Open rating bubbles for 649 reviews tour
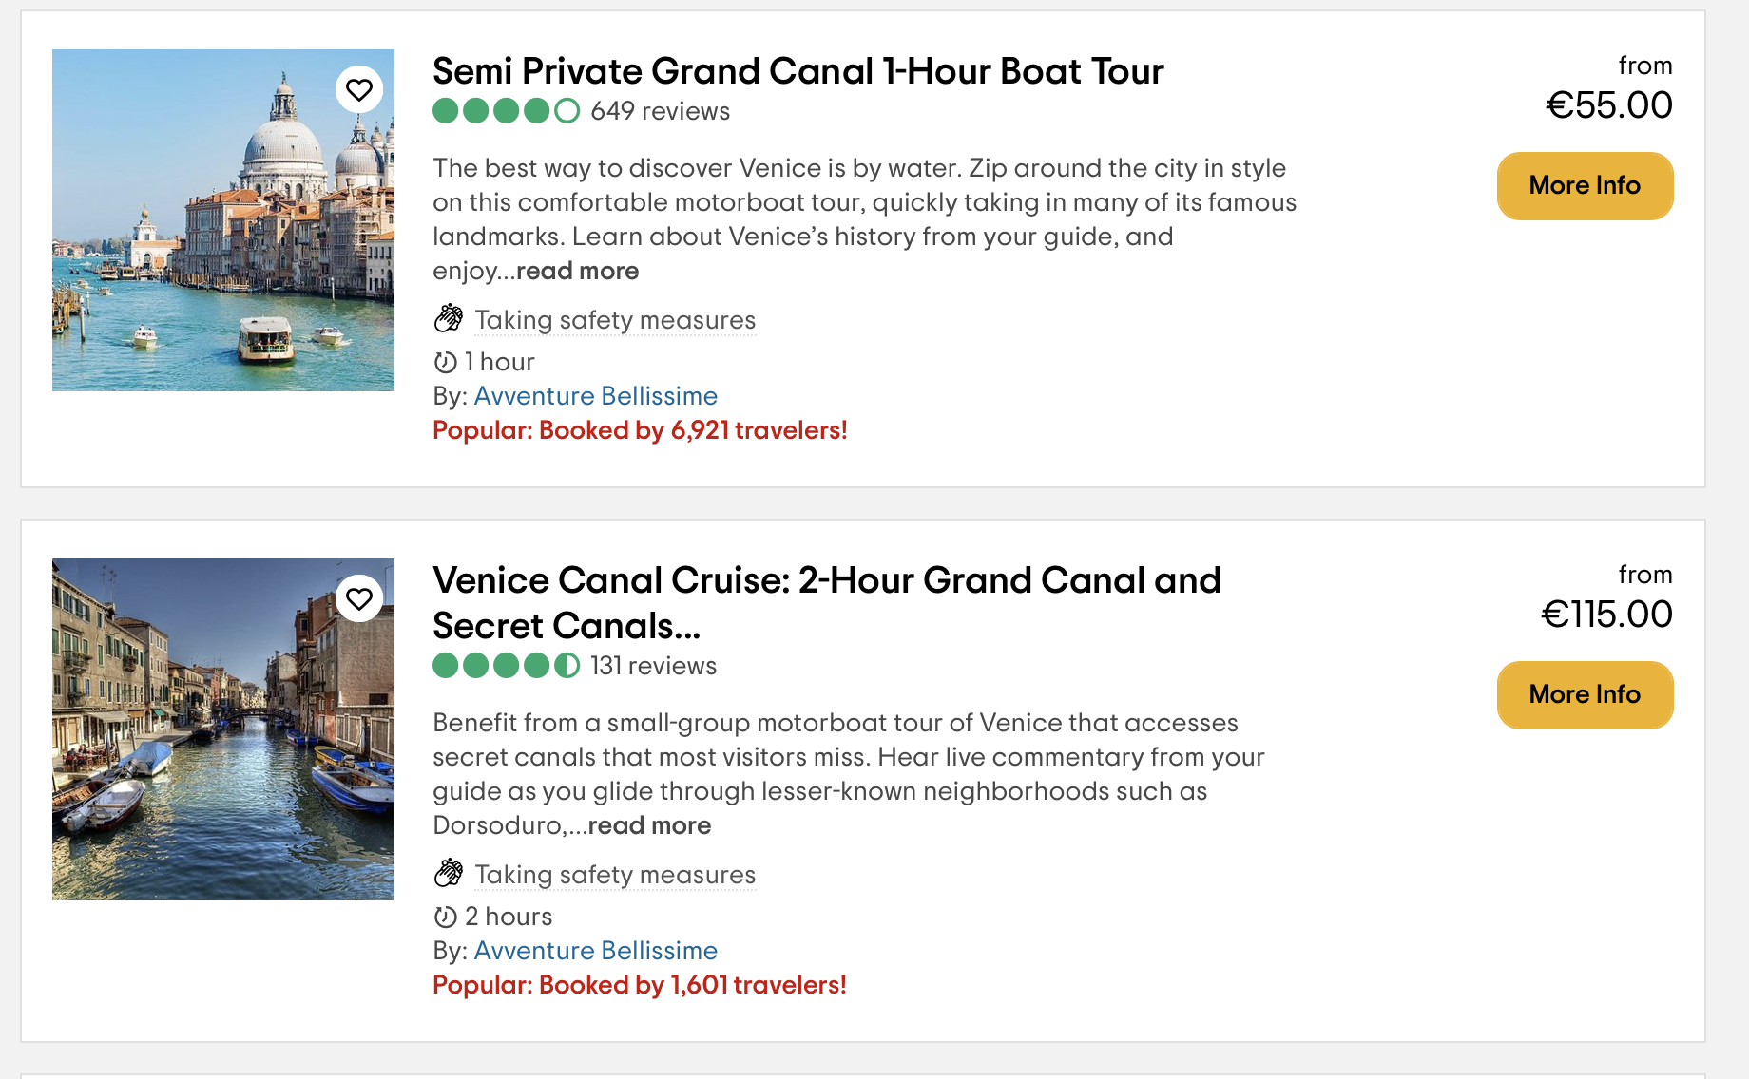This screenshot has height=1079, width=1749. point(506,111)
